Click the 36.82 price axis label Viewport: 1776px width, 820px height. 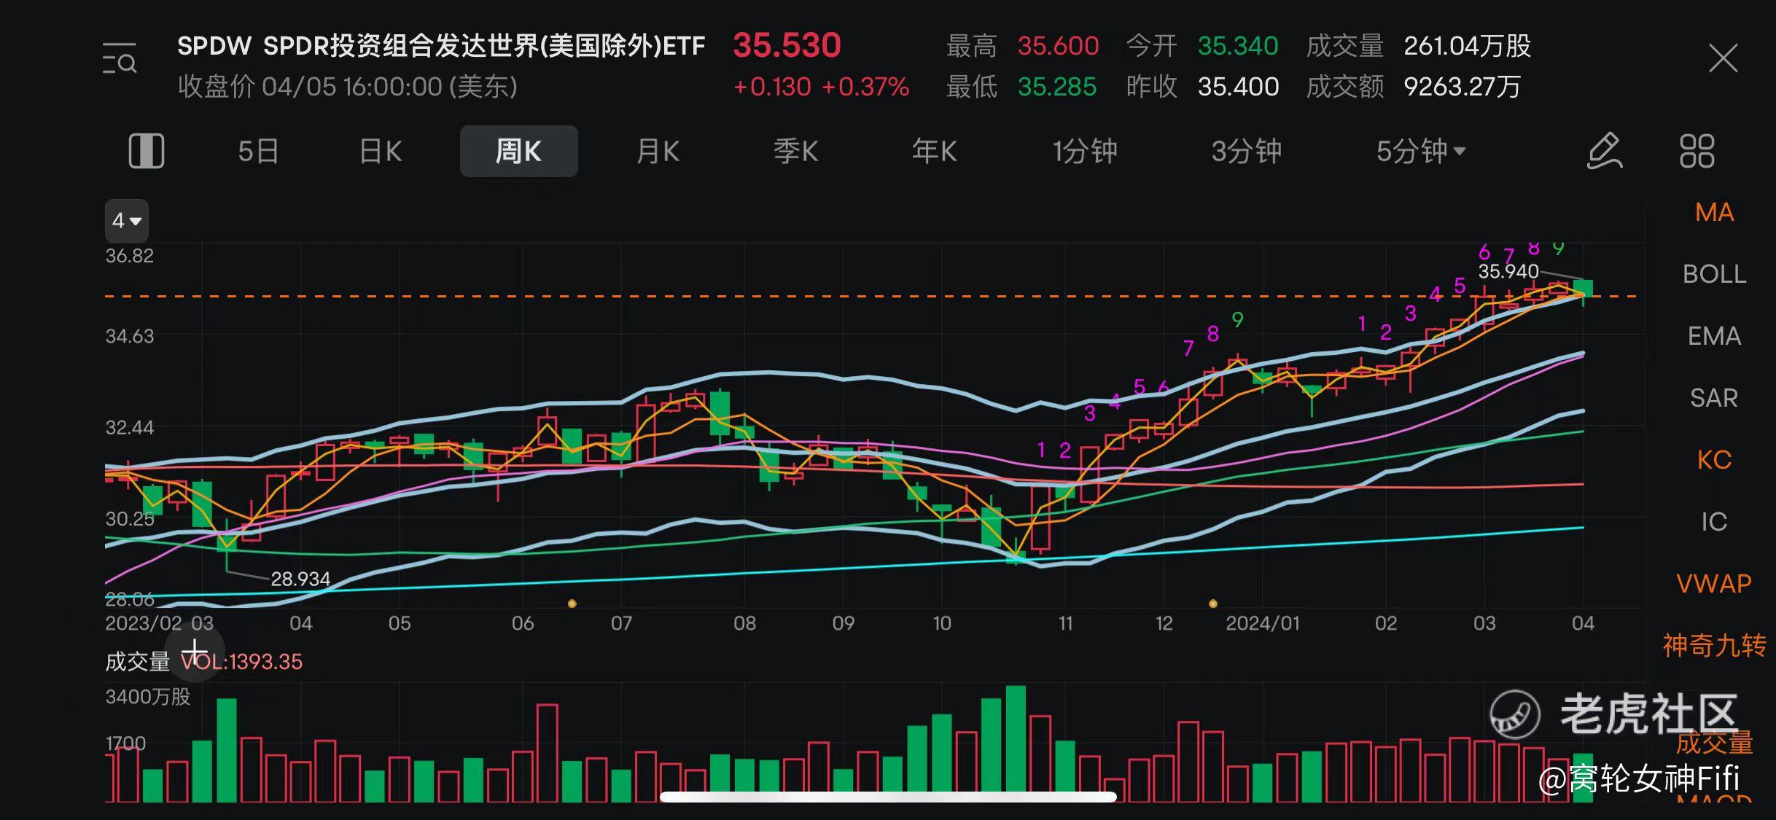pos(130,256)
